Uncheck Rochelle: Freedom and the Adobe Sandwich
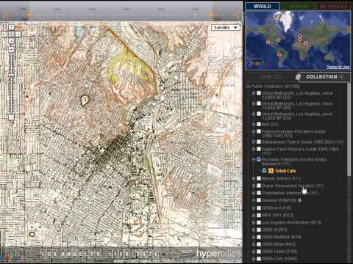The width and height of the screenshot is (353, 264). pyautogui.click(x=259, y=160)
